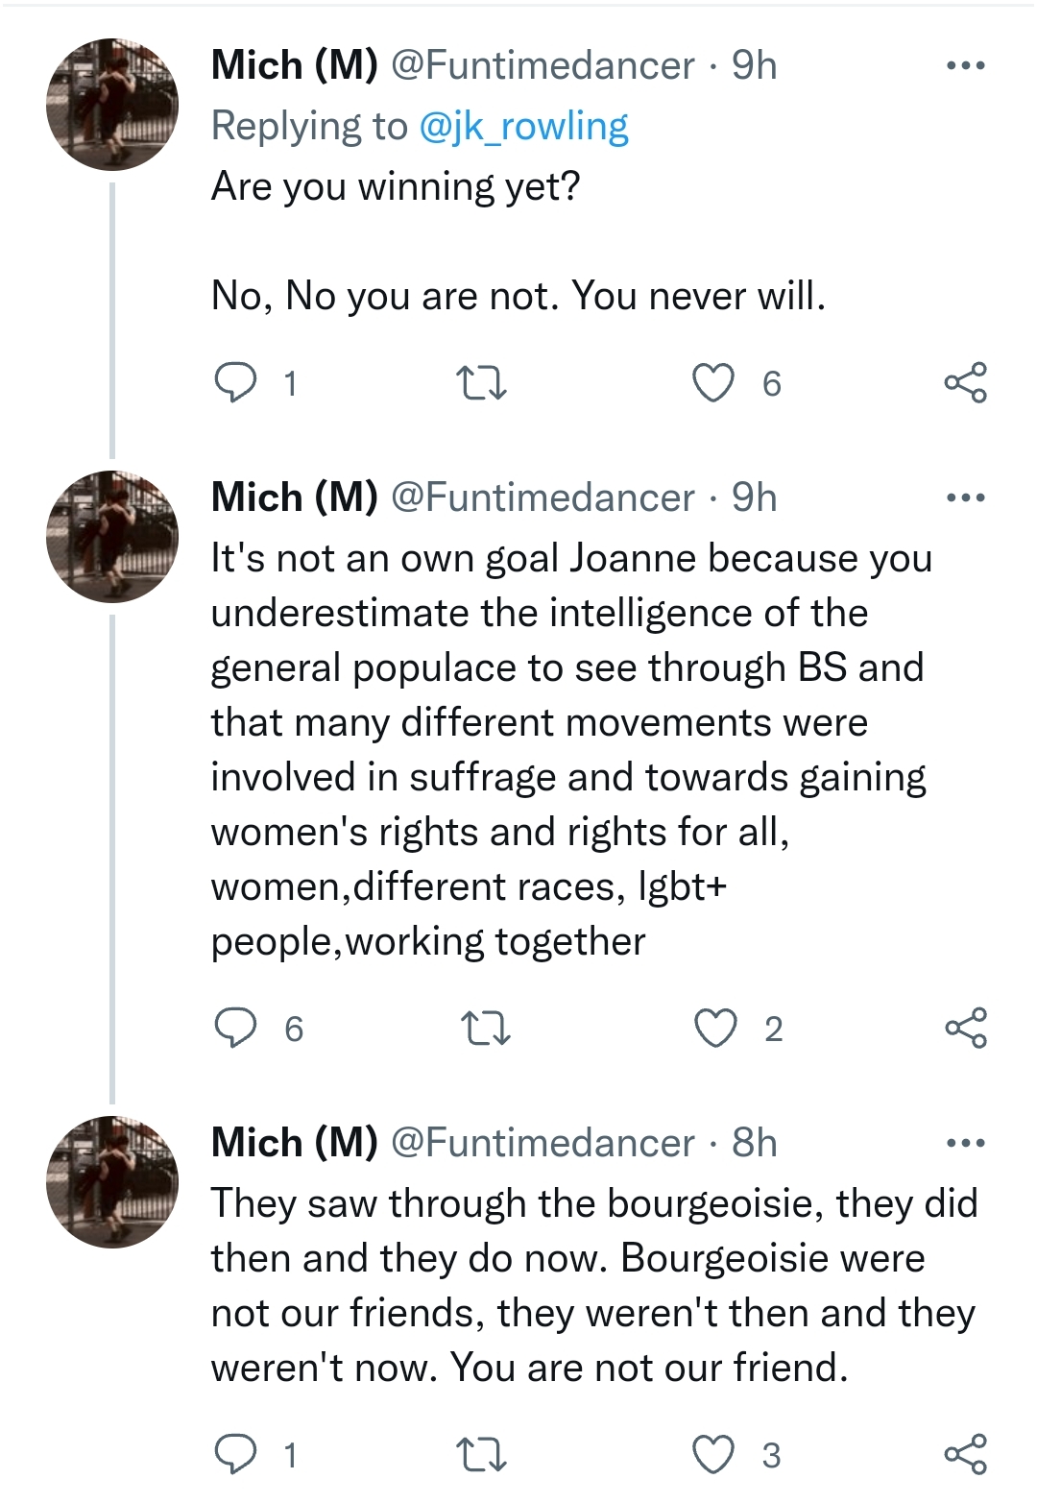1037x1503 pixels.
Task: Retweet the 'Are you winning yet?' tweet
Action: pos(480,383)
